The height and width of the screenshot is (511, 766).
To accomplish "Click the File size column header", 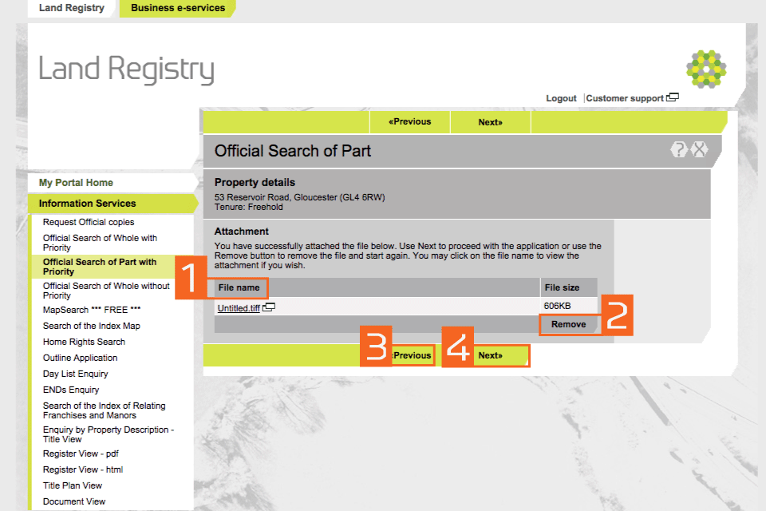I will pyautogui.click(x=562, y=287).
